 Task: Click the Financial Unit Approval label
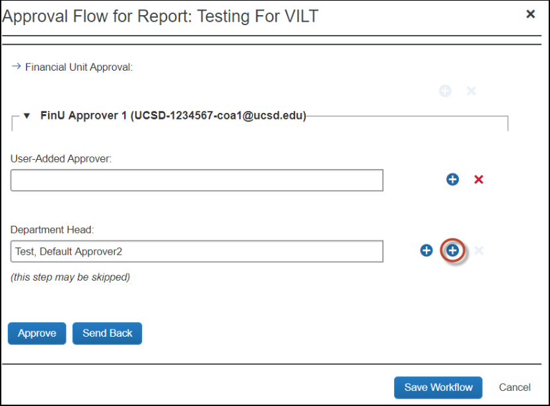coord(79,67)
